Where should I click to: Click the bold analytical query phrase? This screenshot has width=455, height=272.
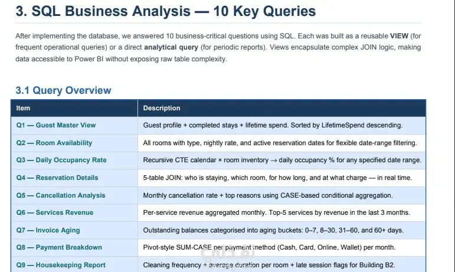[x=171, y=47]
